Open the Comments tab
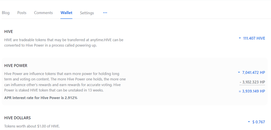Image resolution: width=271 pixels, height=130 pixels. pyautogui.click(x=43, y=13)
